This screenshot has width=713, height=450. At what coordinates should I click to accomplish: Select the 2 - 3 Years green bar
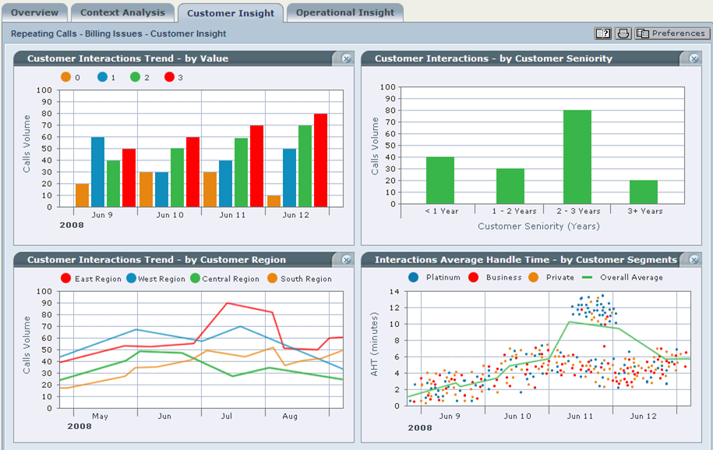coord(577,156)
